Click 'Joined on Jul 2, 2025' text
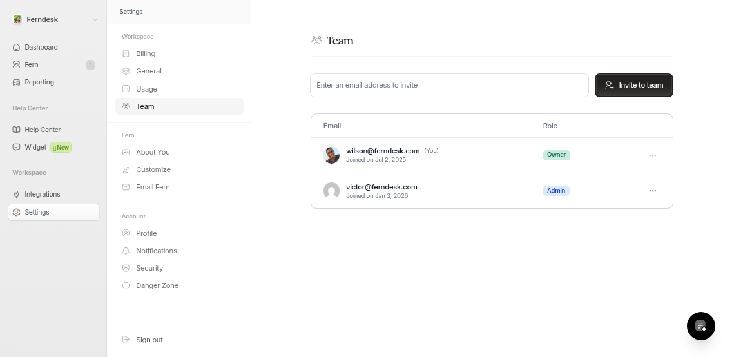Image resolution: width=732 pixels, height=357 pixels. tap(376, 160)
